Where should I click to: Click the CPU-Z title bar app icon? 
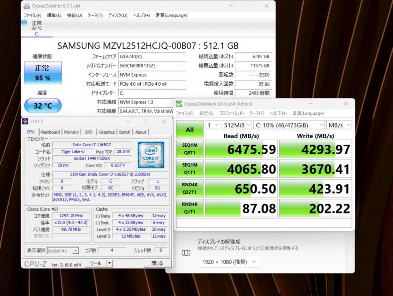point(25,121)
